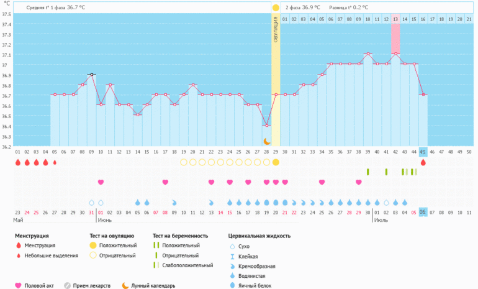Click the green pregnancy test bar on day 39

(x=368, y=172)
